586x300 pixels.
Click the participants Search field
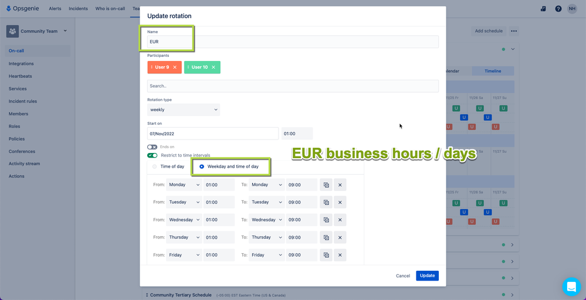[x=293, y=86]
